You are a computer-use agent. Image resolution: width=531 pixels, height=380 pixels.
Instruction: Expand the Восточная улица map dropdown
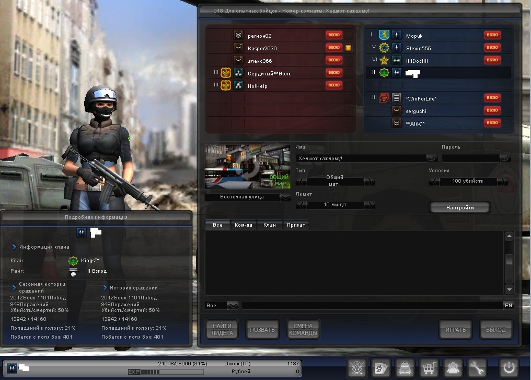click(285, 197)
